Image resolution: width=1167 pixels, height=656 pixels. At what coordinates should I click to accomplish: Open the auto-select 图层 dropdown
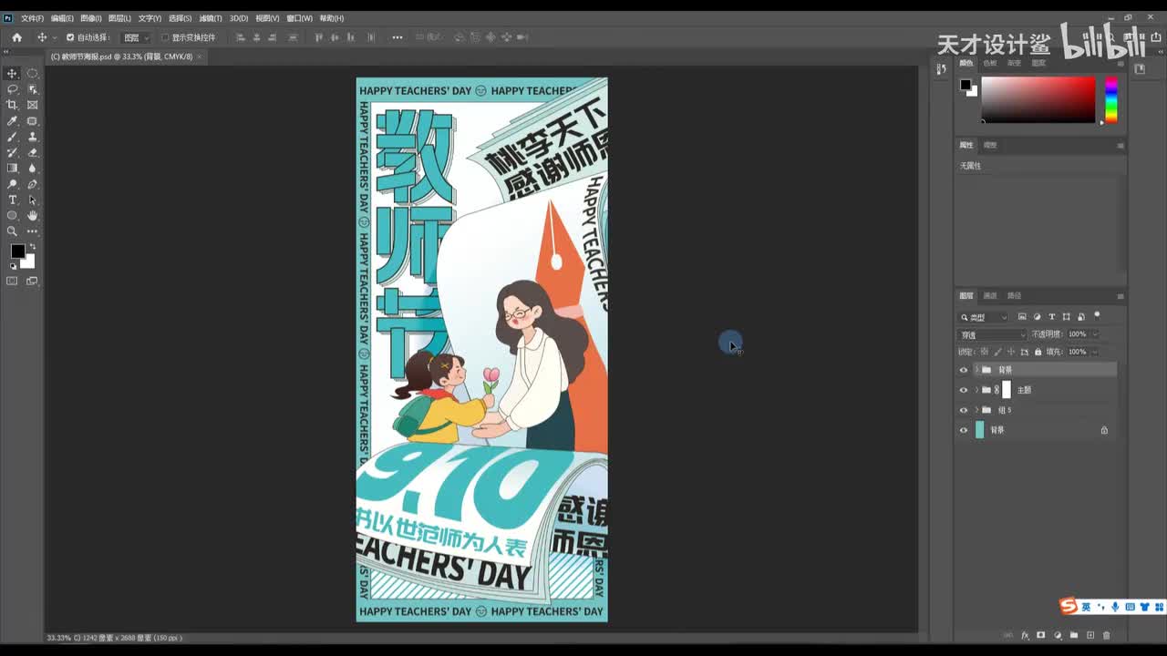(136, 37)
